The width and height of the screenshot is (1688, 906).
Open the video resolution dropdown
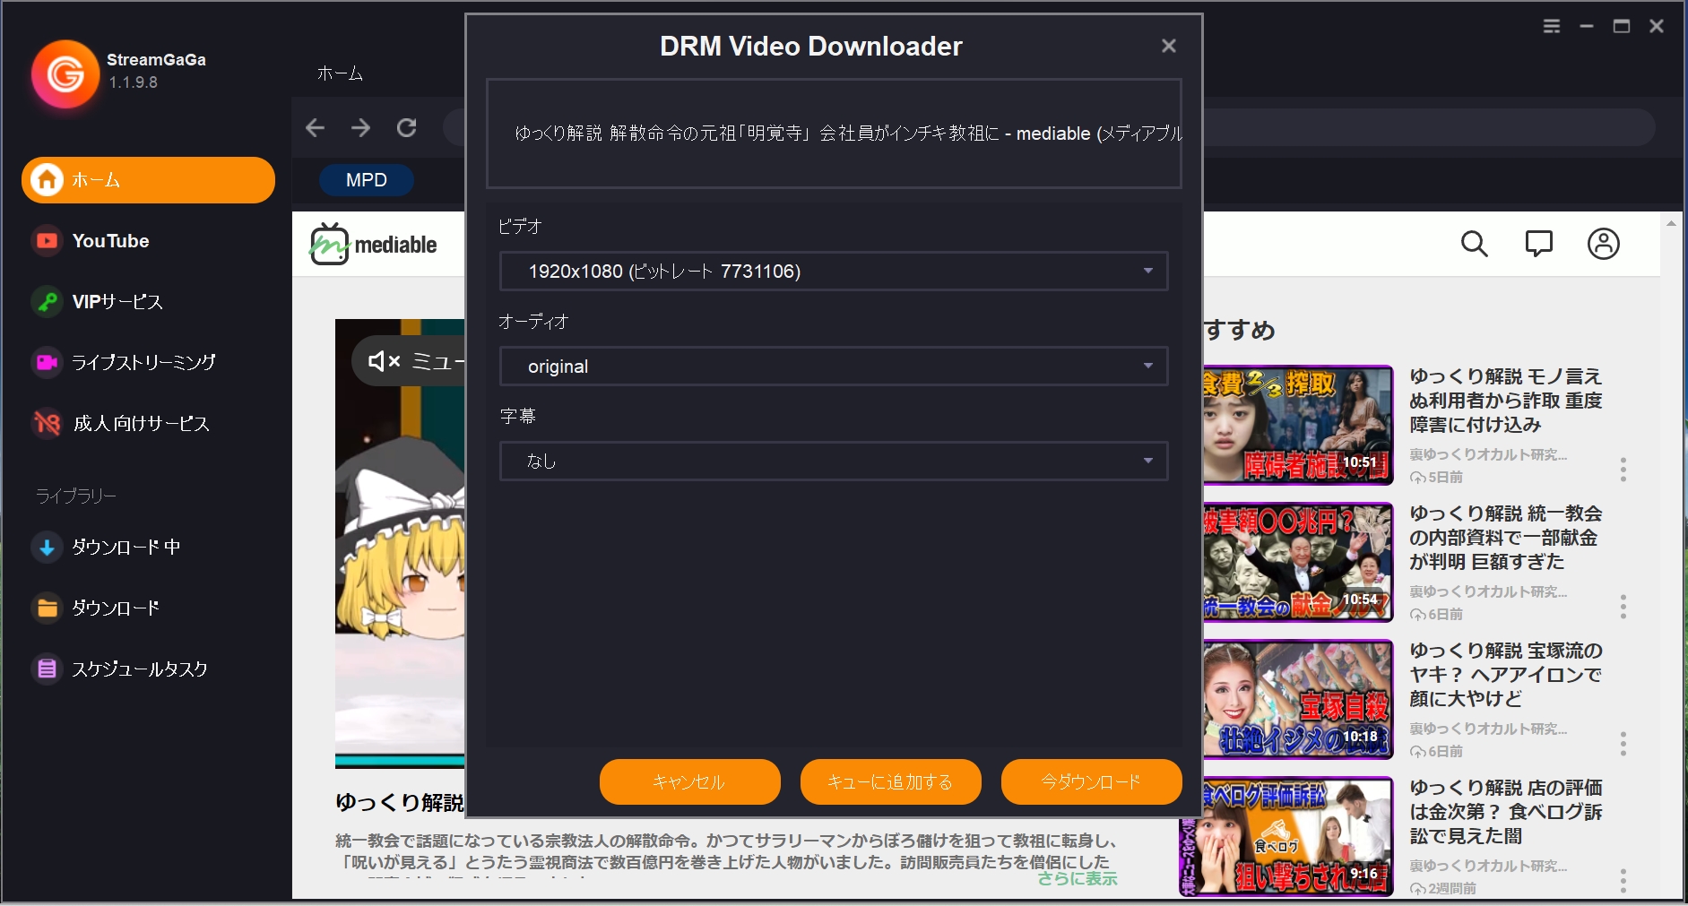833,271
